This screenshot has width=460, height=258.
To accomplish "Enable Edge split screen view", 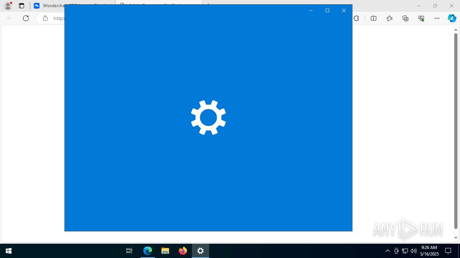I will pyautogui.click(x=373, y=18).
